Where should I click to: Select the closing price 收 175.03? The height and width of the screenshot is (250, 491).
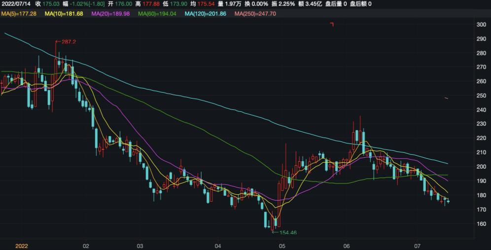pyautogui.click(x=47, y=4)
